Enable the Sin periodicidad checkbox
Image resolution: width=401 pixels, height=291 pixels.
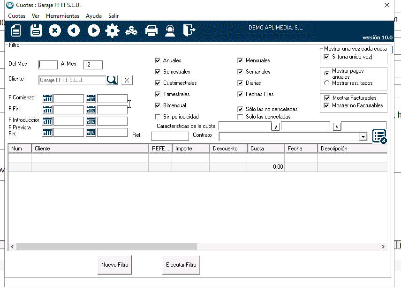point(158,116)
